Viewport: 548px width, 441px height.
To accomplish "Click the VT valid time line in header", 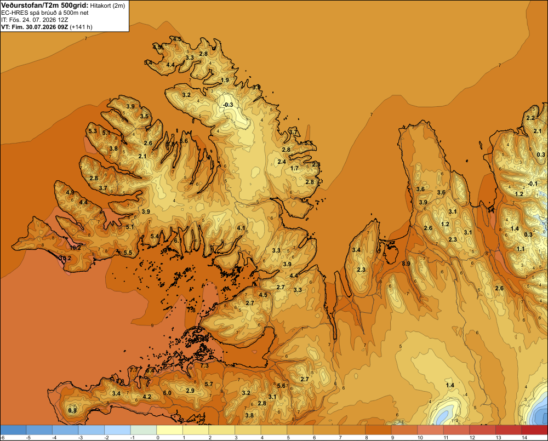I will coord(47,27).
